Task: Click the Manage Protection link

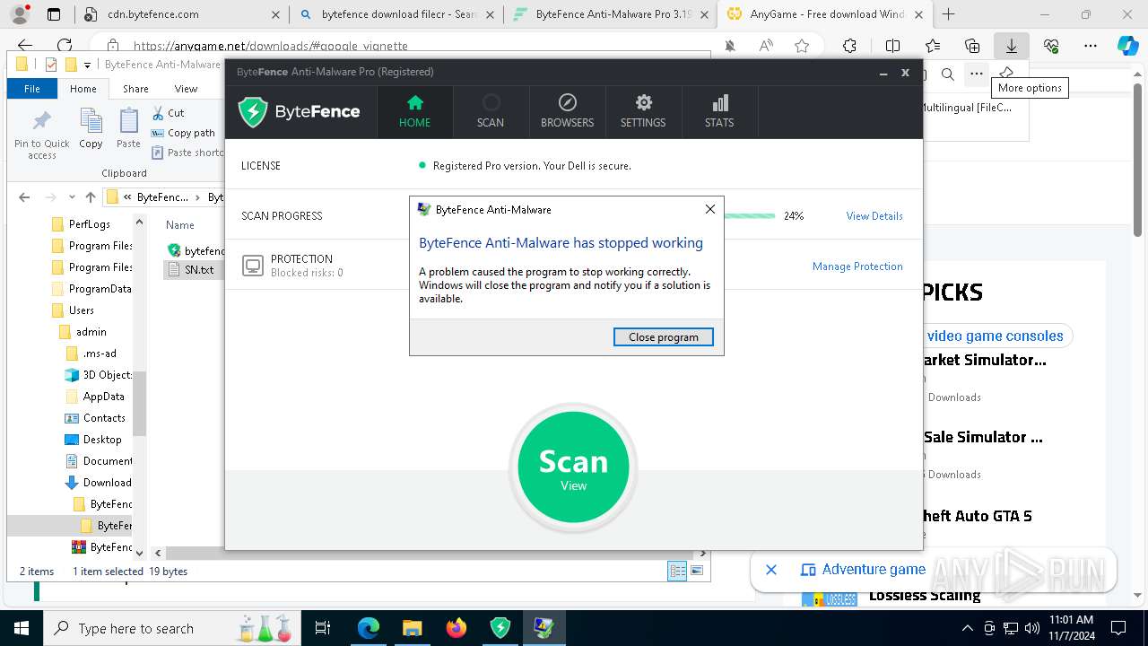Action: (x=857, y=266)
